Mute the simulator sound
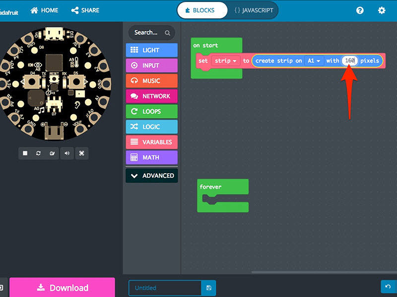 (x=66, y=153)
